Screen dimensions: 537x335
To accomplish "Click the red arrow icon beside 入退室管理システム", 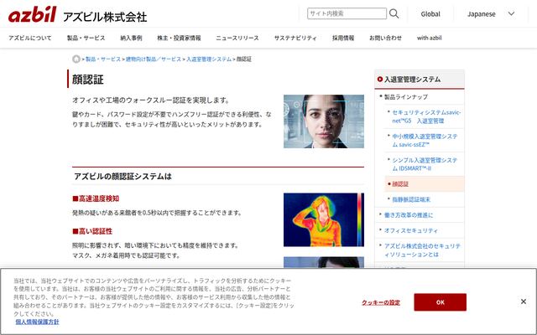I will (379, 80).
